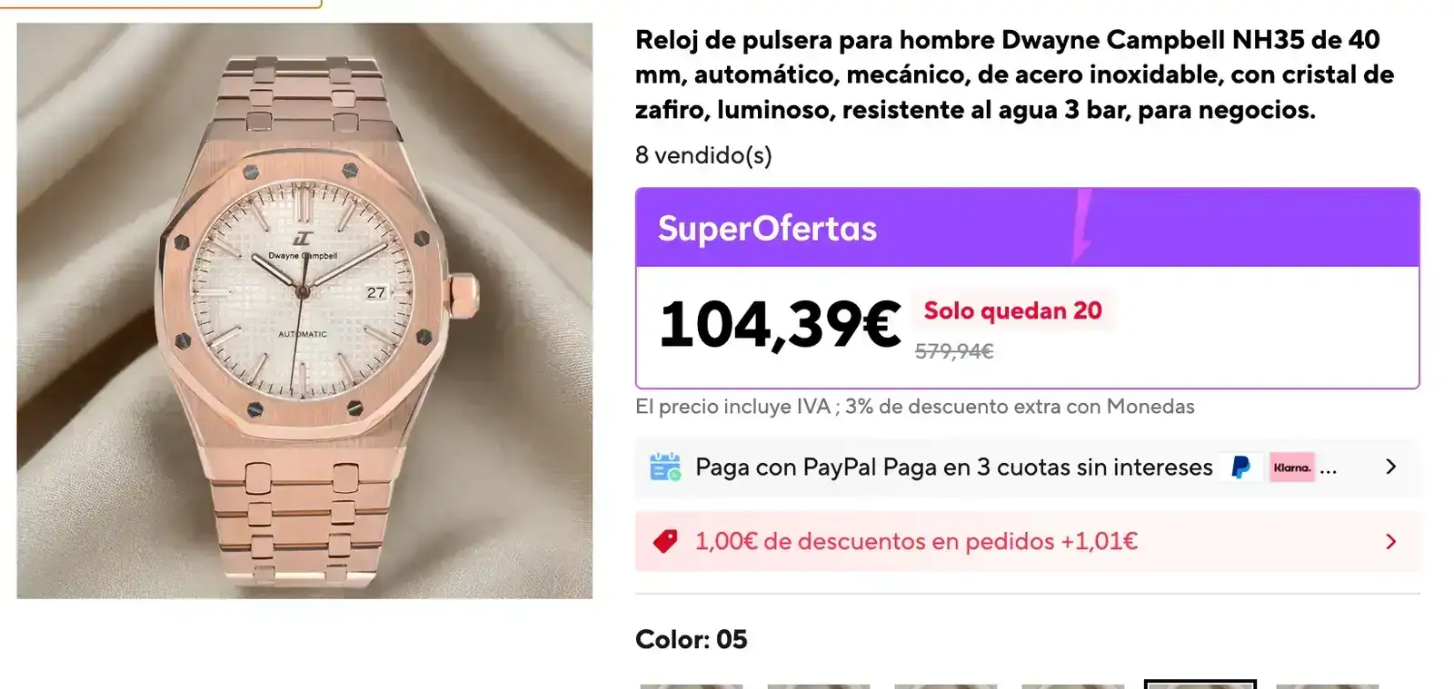Click the SuperOfertas purple banner
The width and height of the screenshot is (1454, 689).
1027,227
